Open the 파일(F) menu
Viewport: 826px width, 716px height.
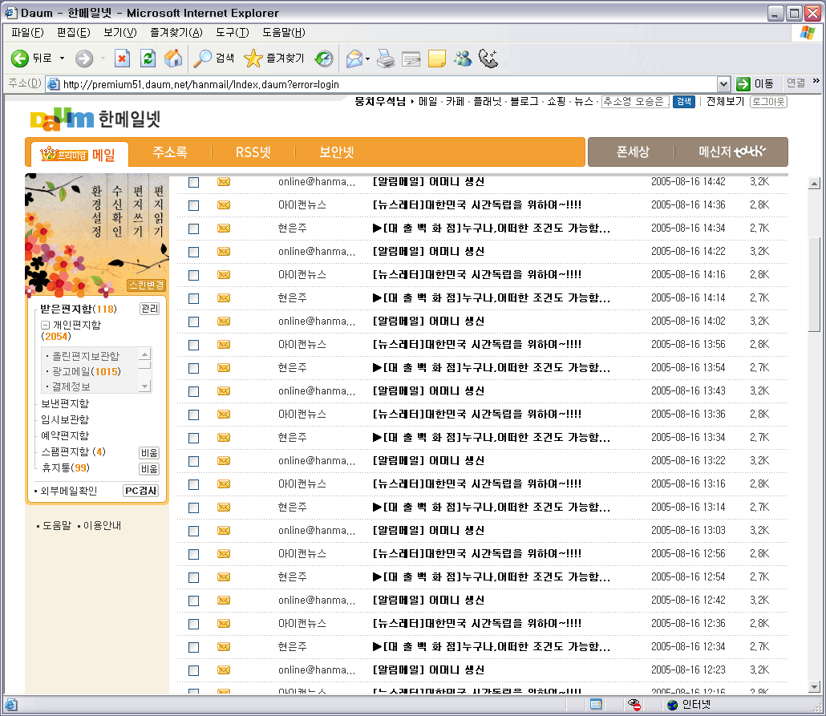point(28,33)
